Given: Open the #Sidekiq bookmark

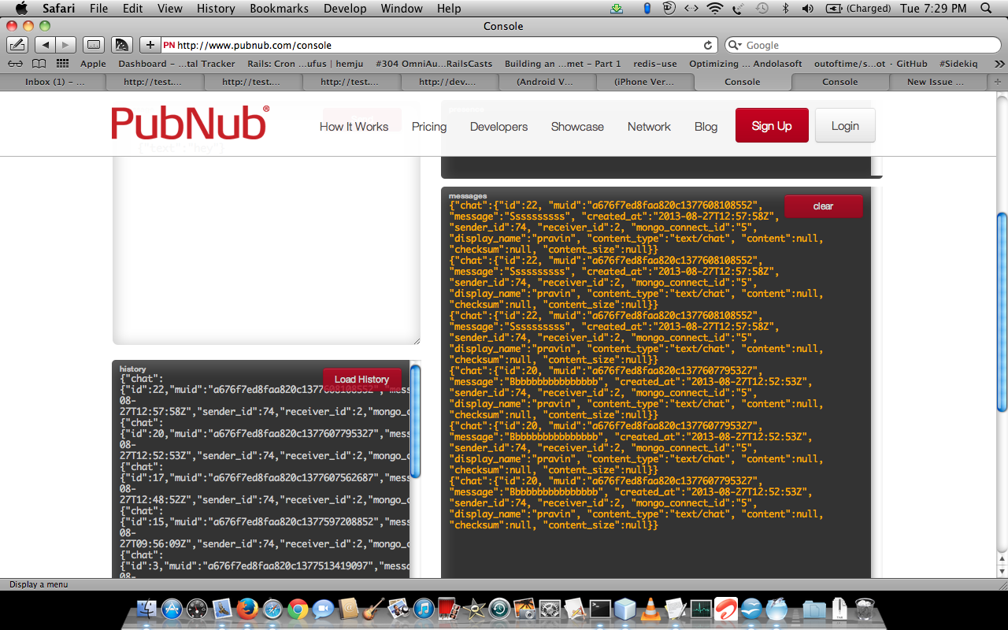Looking at the screenshot, I should (x=958, y=64).
